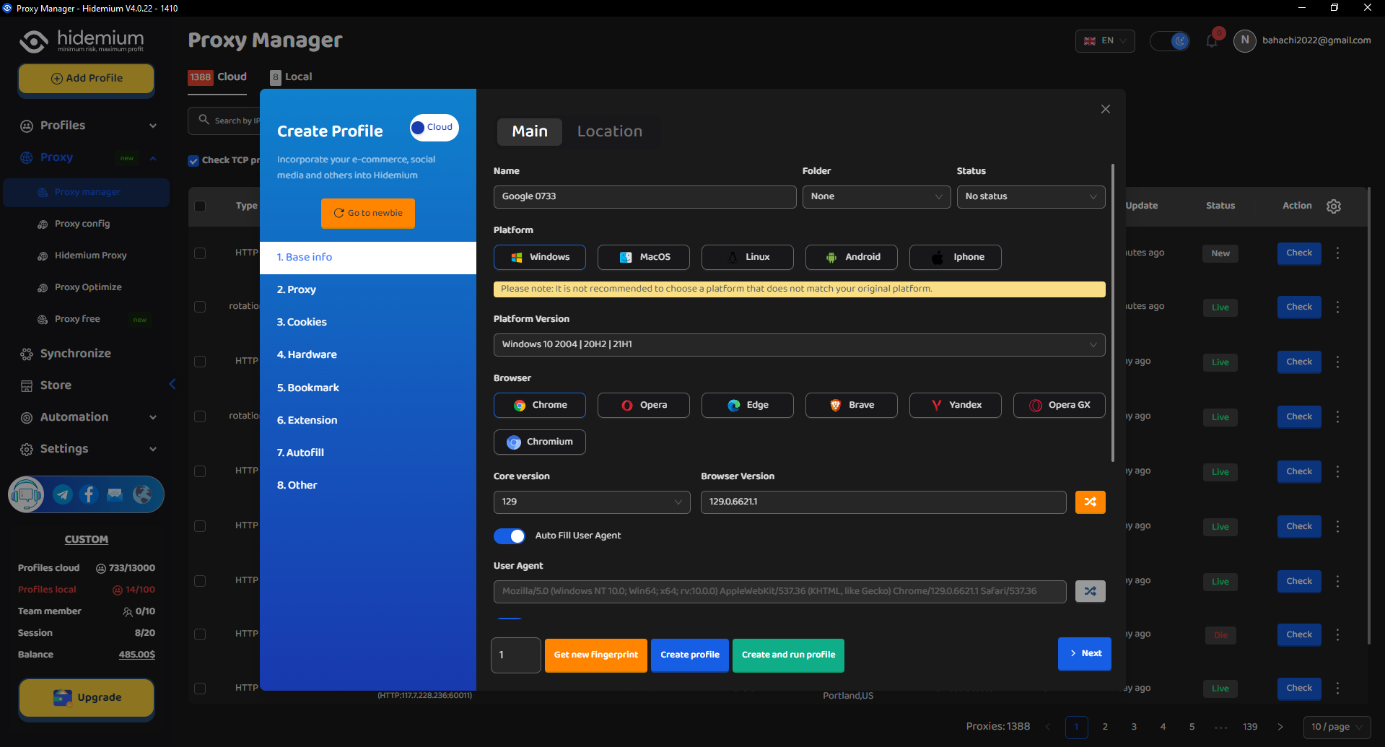Toggle Auto Fill User Agent switch
The height and width of the screenshot is (747, 1385).
tap(510, 536)
